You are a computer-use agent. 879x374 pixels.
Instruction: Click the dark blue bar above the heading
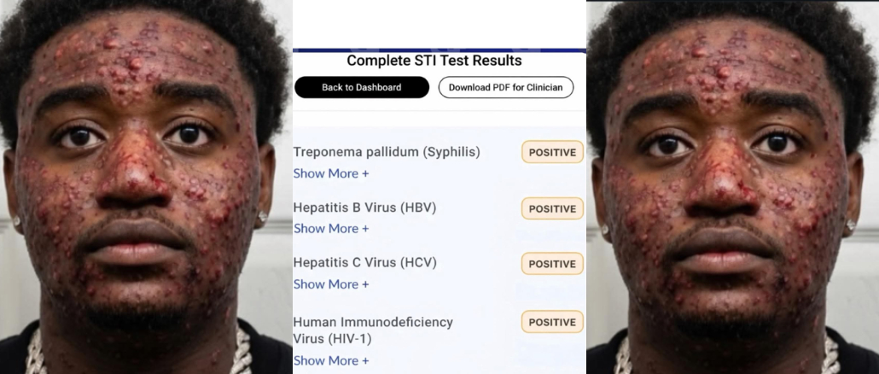click(439, 50)
